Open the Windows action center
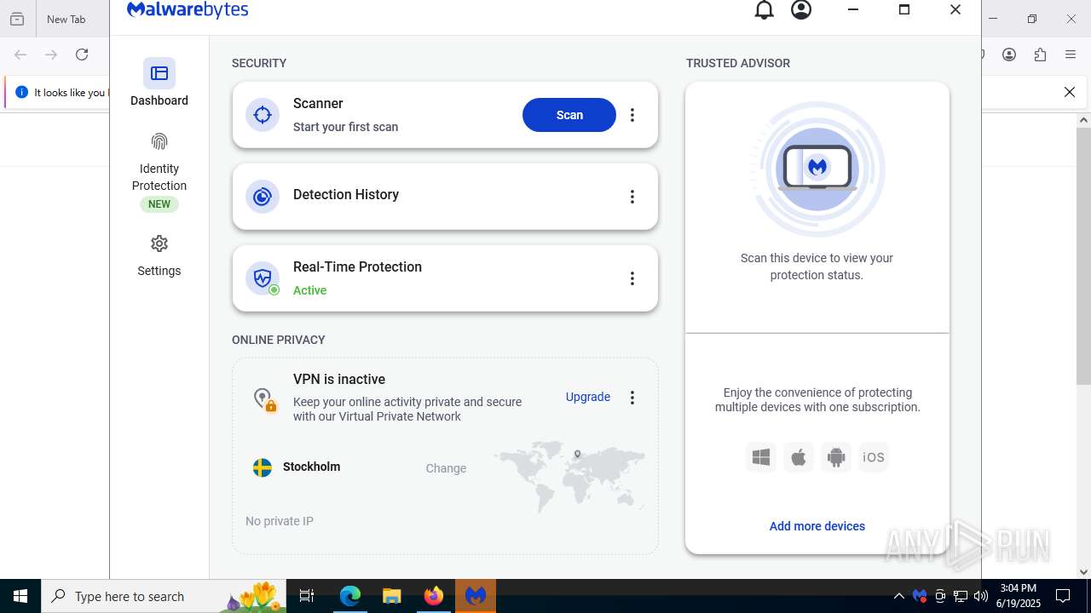The image size is (1091, 613). (1063, 596)
